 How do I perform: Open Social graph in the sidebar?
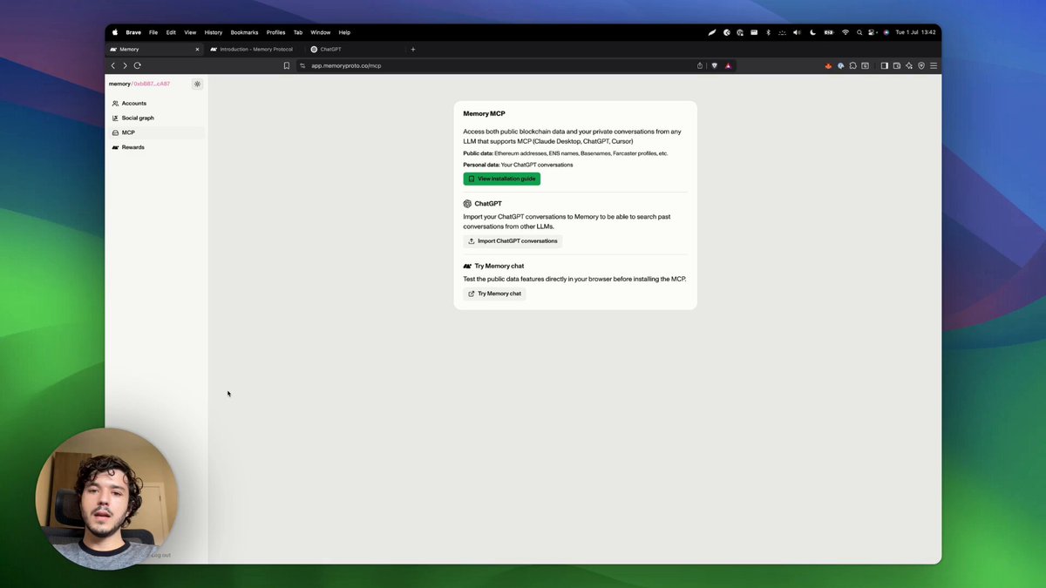click(x=157, y=118)
